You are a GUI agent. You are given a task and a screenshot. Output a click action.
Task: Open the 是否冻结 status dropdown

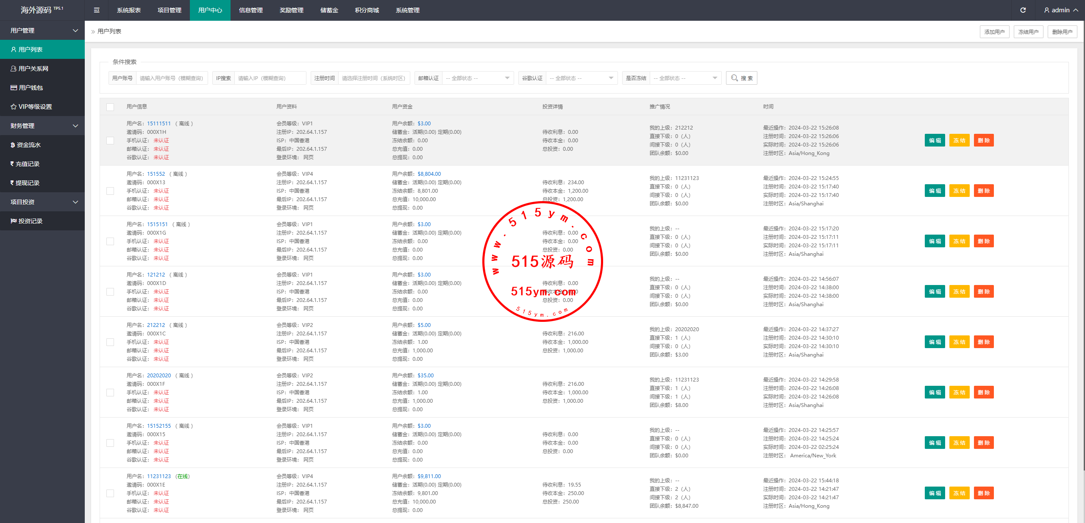coord(685,78)
